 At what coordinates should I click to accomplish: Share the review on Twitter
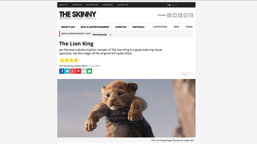(67, 71)
